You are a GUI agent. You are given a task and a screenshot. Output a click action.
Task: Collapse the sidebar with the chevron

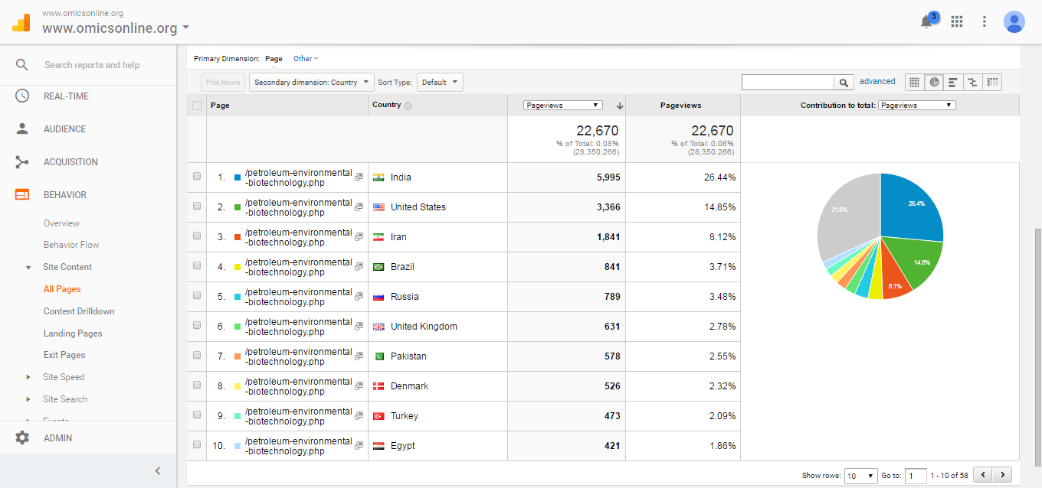click(x=158, y=471)
